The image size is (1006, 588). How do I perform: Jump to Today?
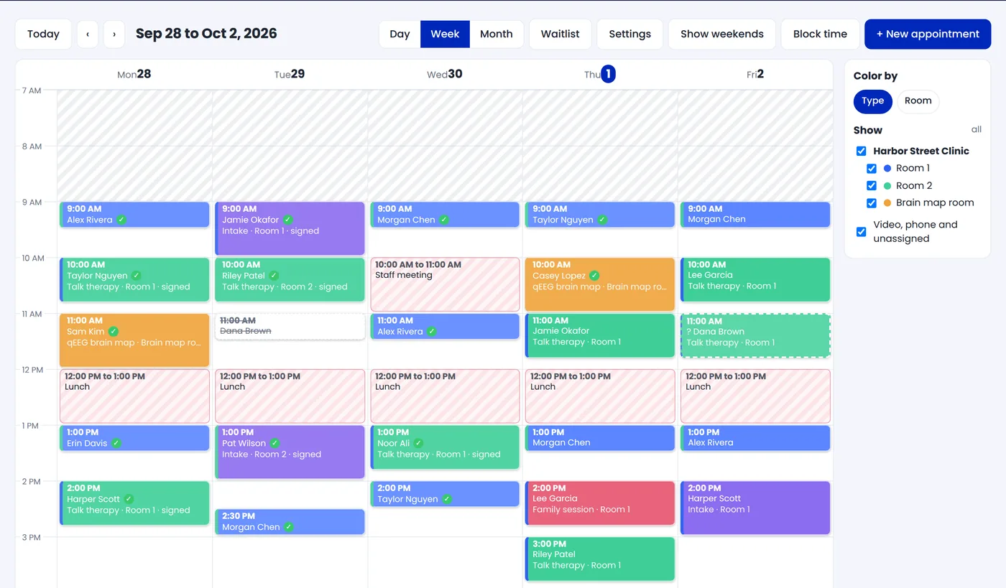click(43, 34)
